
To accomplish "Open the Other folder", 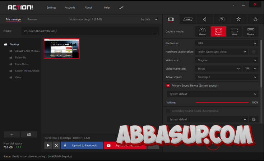I will (x=18, y=77).
